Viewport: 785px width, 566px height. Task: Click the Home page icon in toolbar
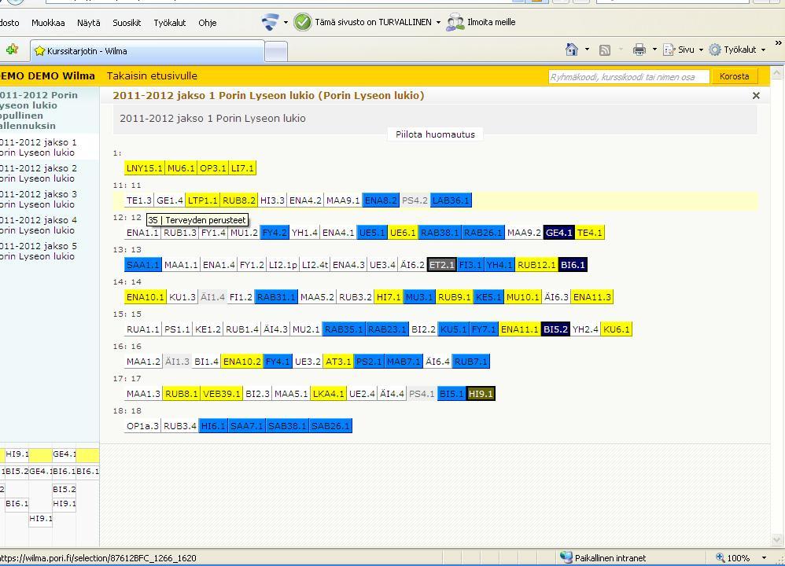pos(571,50)
